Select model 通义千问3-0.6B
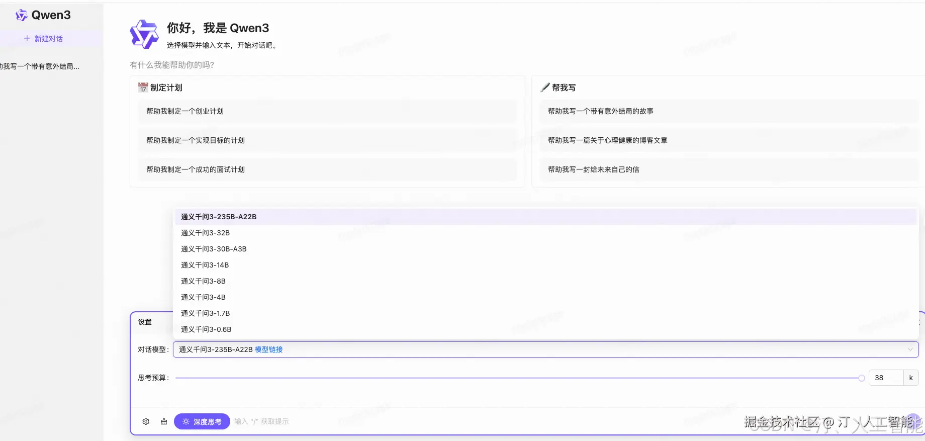 [545, 329]
